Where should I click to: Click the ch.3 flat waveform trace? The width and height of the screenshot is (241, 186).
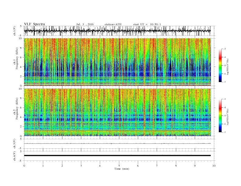click(117, 144)
